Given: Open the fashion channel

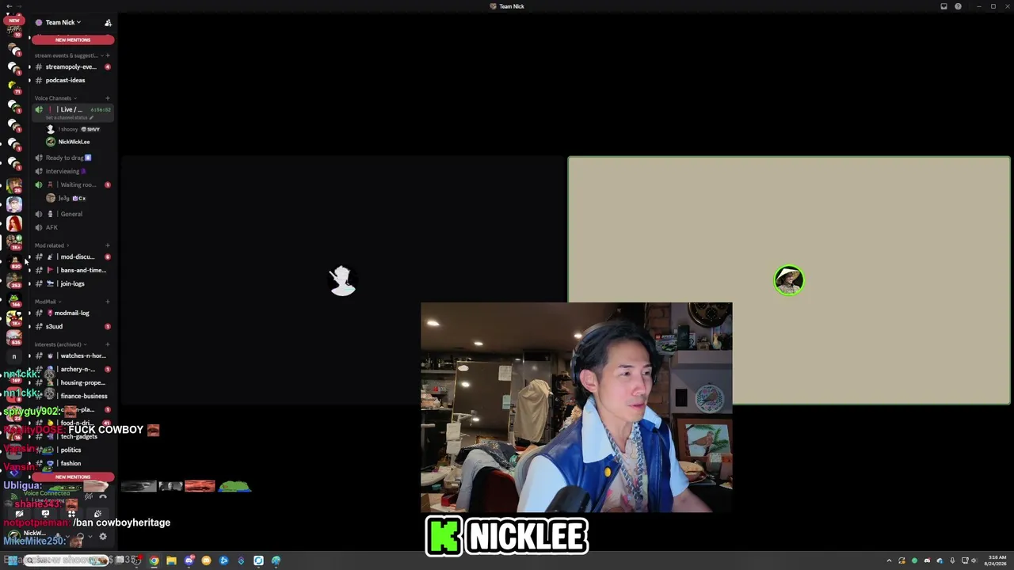Looking at the screenshot, I should [x=73, y=463].
